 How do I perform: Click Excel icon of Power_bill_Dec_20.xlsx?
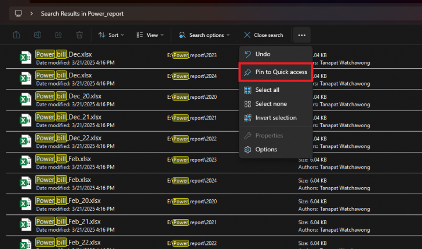point(26,99)
